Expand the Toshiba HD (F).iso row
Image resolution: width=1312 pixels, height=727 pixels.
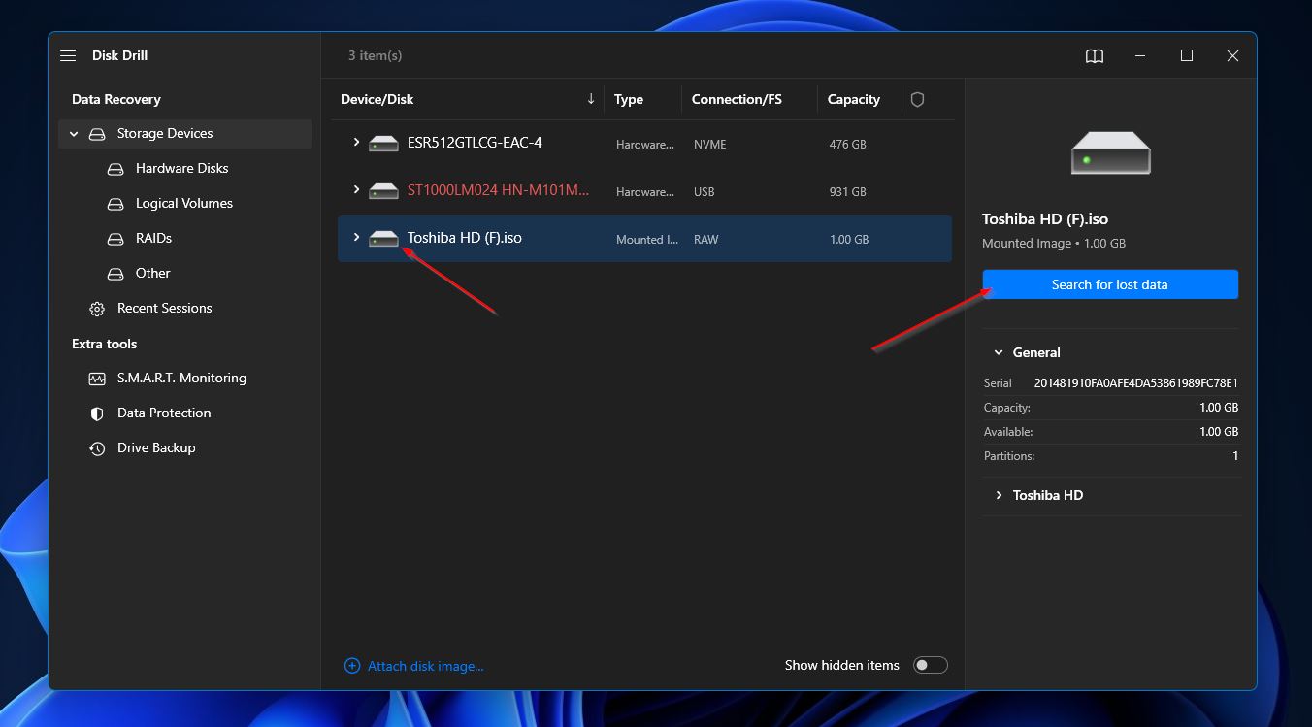[356, 238]
